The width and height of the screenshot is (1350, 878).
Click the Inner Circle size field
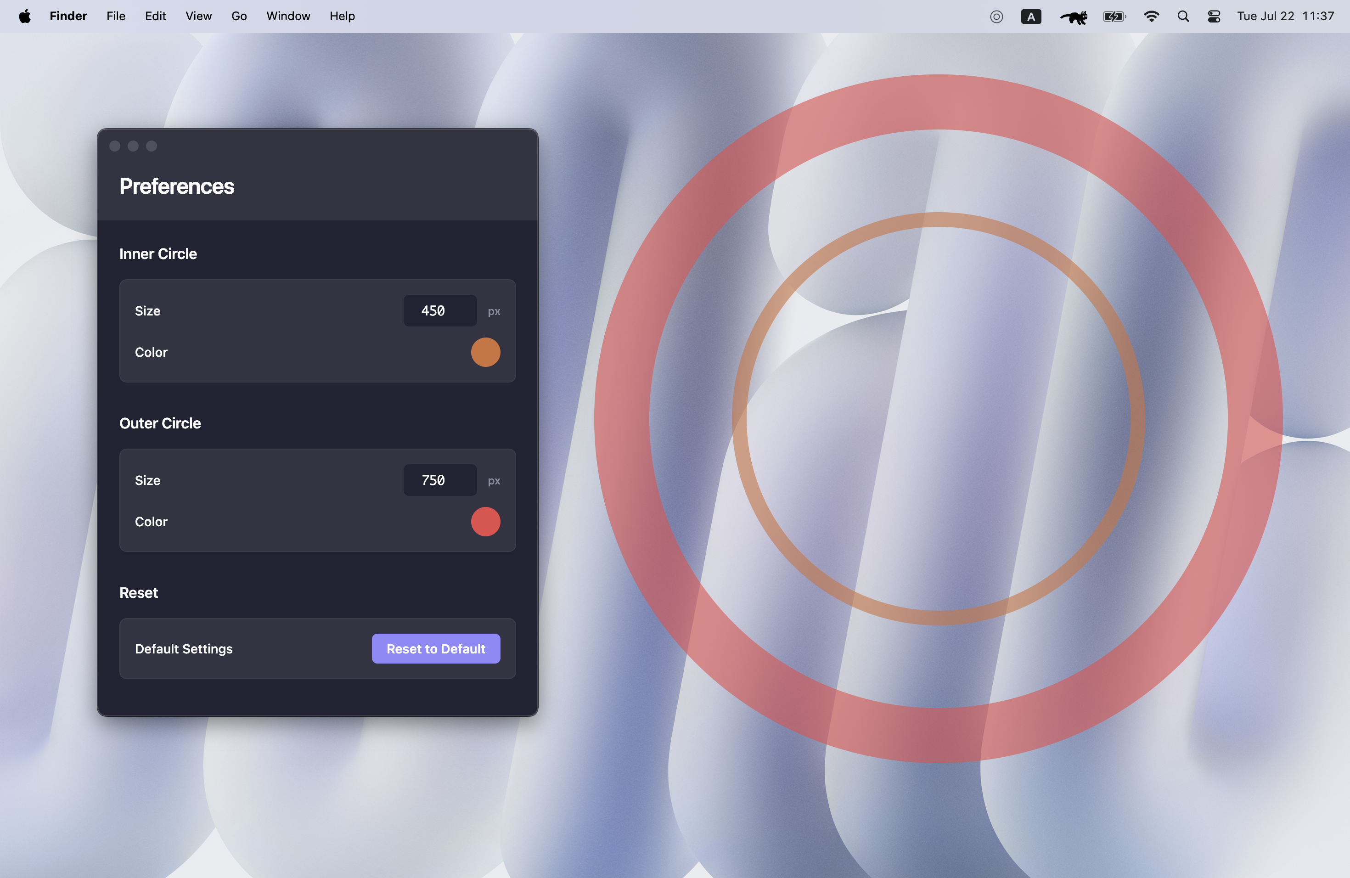click(440, 311)
